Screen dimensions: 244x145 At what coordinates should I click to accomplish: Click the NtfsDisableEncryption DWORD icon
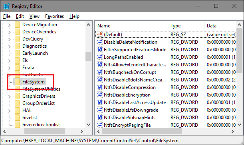pyautogui.click(x=99, y=95)
